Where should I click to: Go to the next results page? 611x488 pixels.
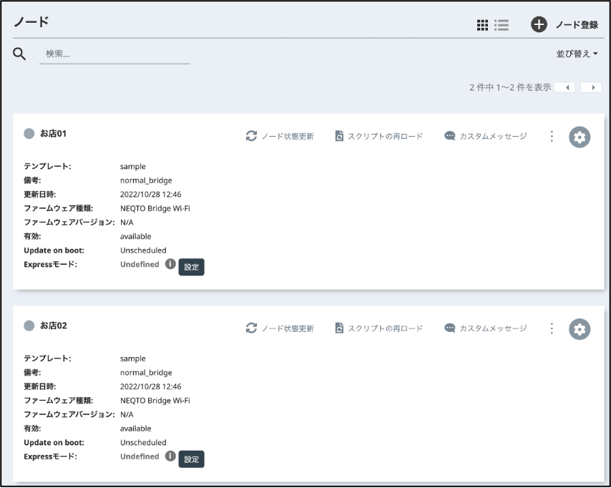[591, 87]
